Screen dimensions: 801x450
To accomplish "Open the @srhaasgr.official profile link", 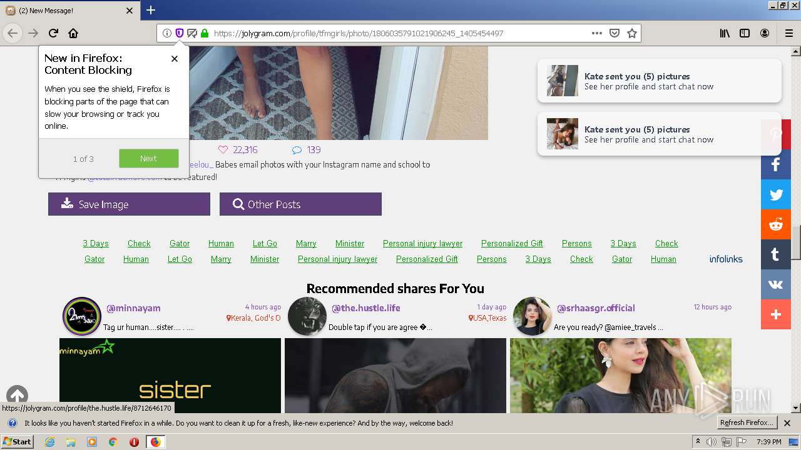I will click(596, 307).
